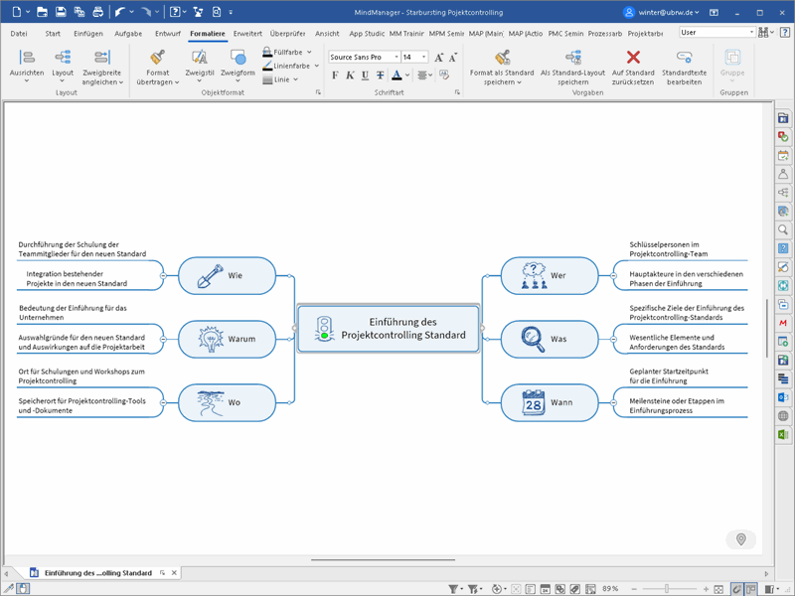Open the font name dropdown Source Sans Pro
Viewport: 795px width, 596px height.
point(397,58)
